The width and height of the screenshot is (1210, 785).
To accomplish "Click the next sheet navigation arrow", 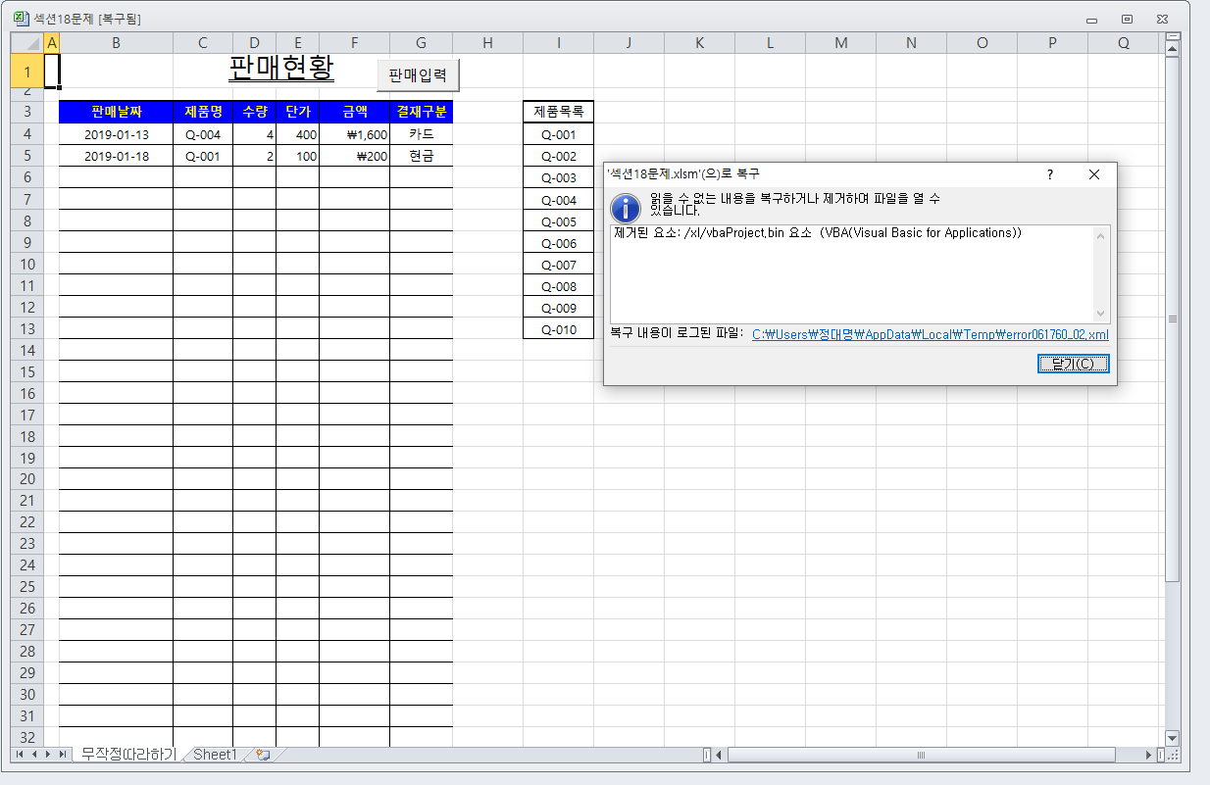I will (x=49, y=755).
